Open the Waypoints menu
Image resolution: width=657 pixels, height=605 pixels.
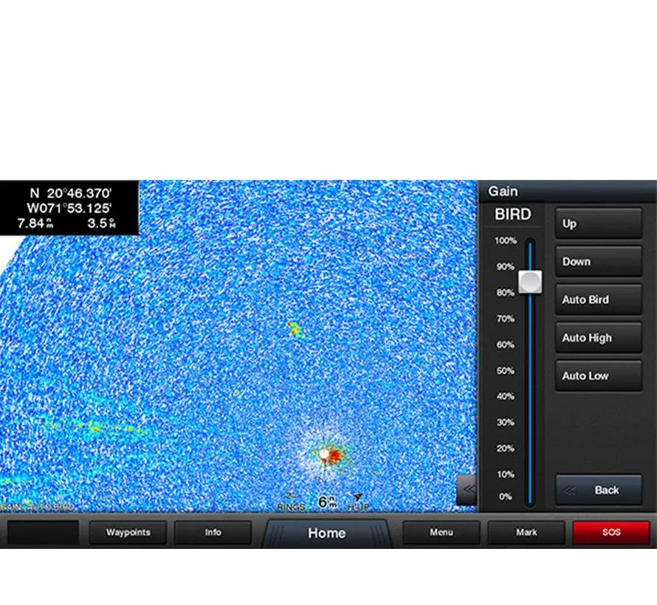click(128, 533)
